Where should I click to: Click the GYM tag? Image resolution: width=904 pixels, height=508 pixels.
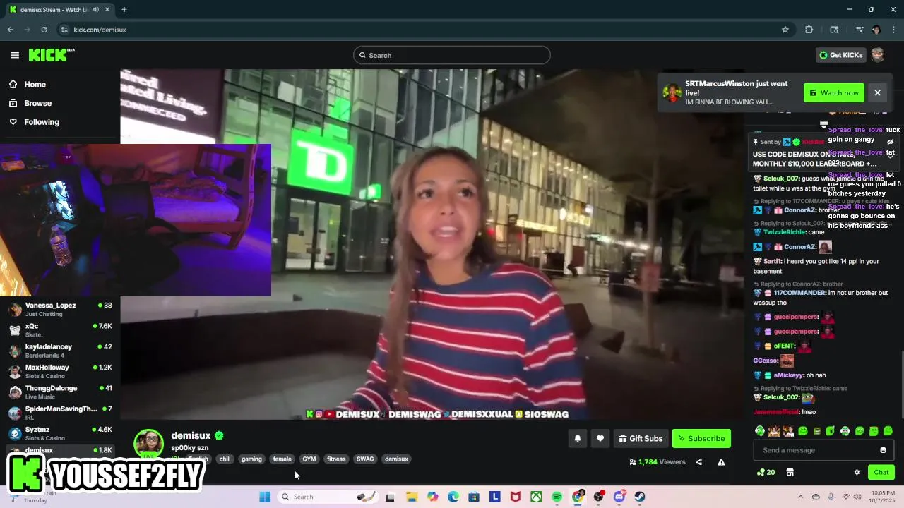(309, 459)
